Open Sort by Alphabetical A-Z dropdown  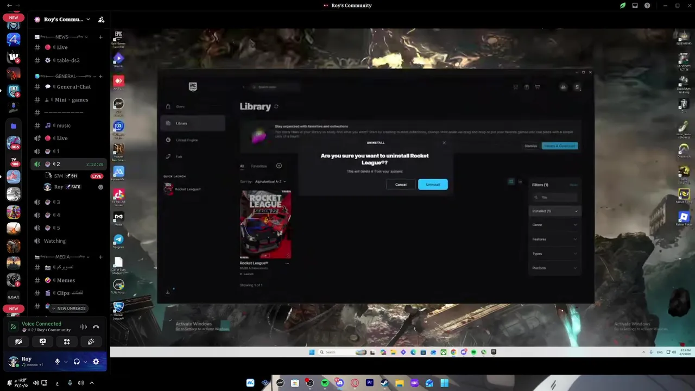coord(270,182)
